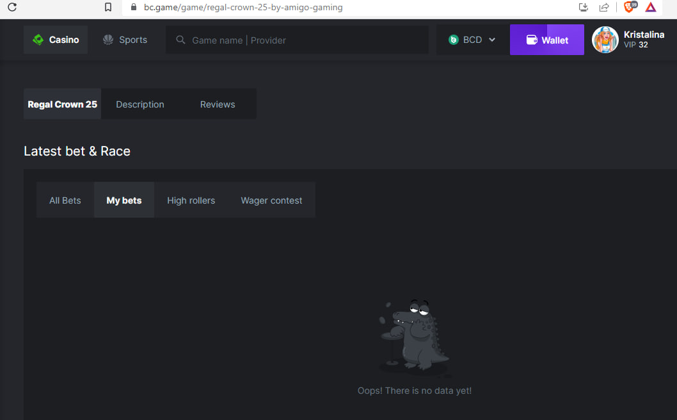The height and width of the screenshot is (420, 677).
Task: Go to the Sports section
Action: point(125,40)
